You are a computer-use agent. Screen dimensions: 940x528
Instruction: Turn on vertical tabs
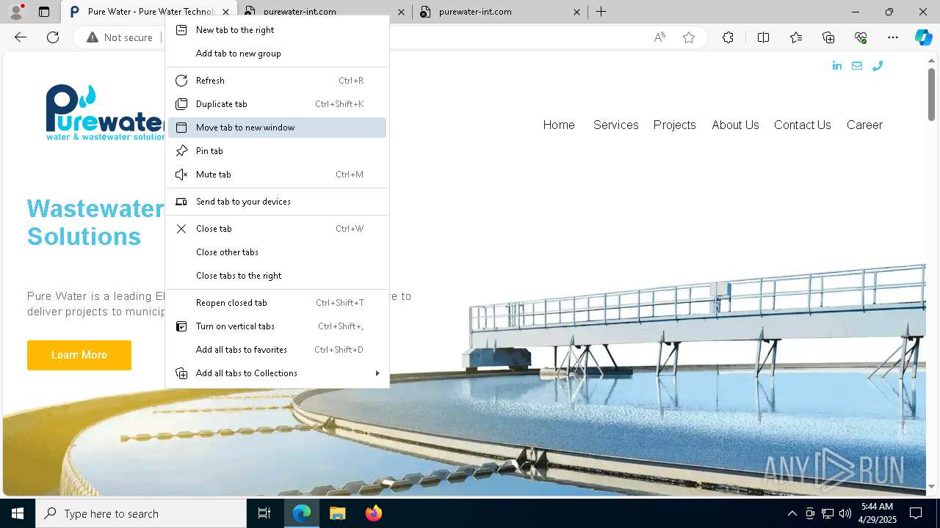coord(277,326)
